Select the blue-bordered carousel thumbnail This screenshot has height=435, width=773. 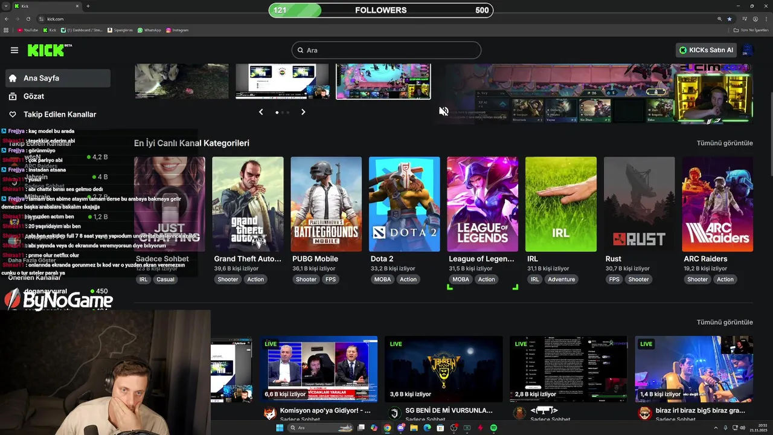pyautogui.click(x=383, y=81)
